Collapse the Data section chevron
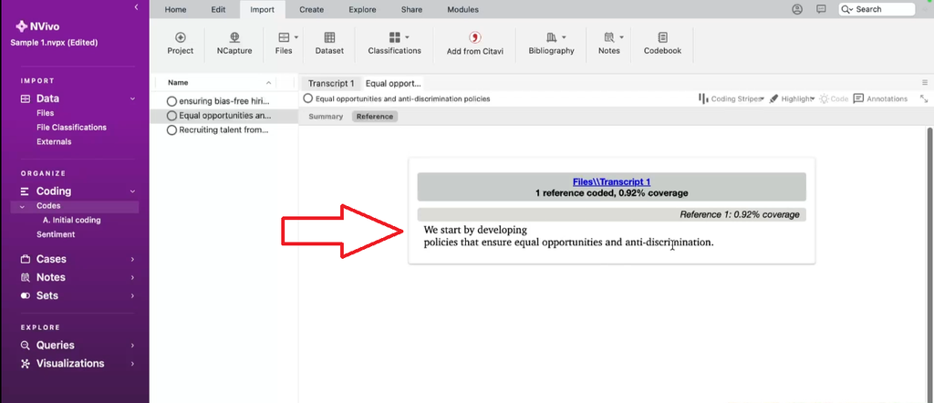This screenshot has height=403, width=934. tap(132, 98)
